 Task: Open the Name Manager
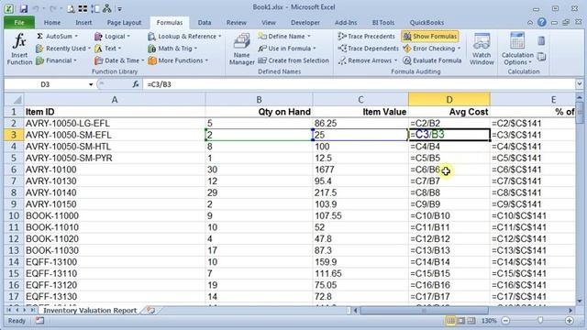241,49
